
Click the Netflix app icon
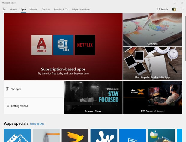(x=85, y=45)
